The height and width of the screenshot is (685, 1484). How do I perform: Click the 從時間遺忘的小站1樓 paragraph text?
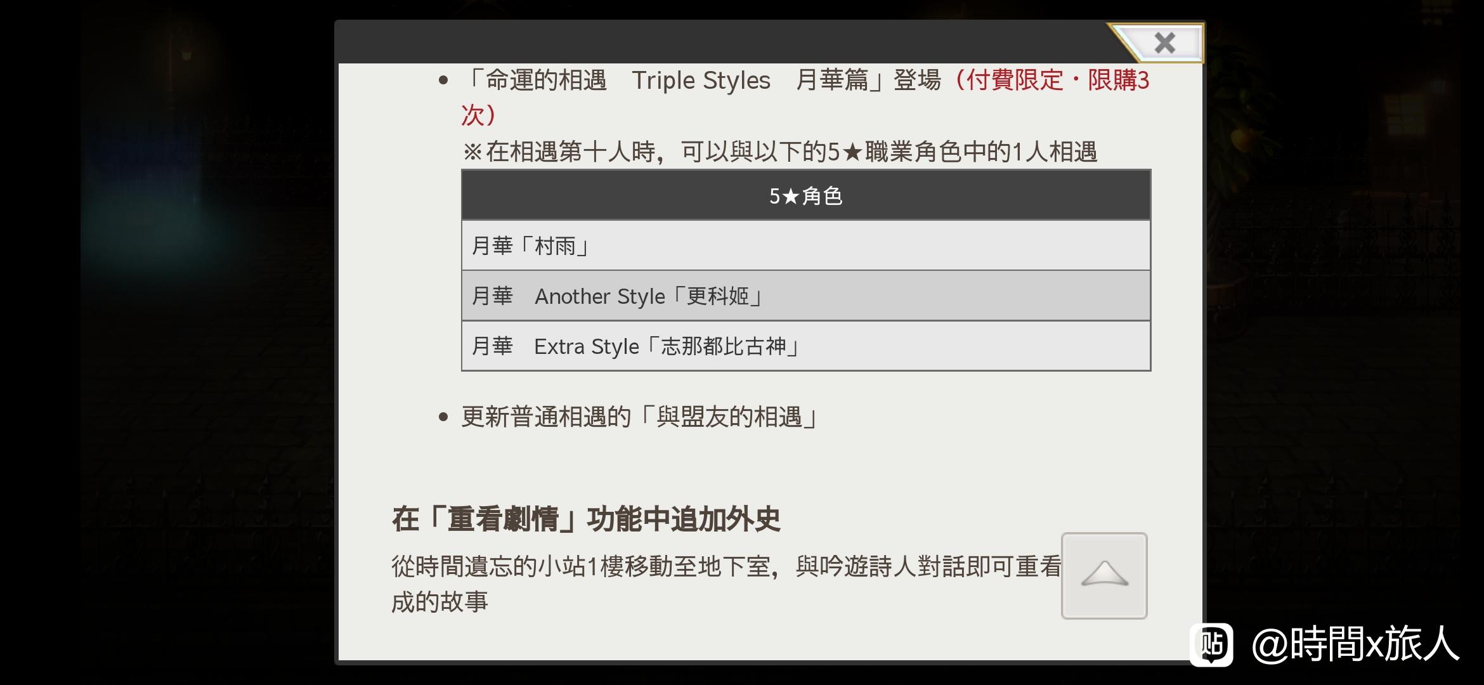[726, 566]
